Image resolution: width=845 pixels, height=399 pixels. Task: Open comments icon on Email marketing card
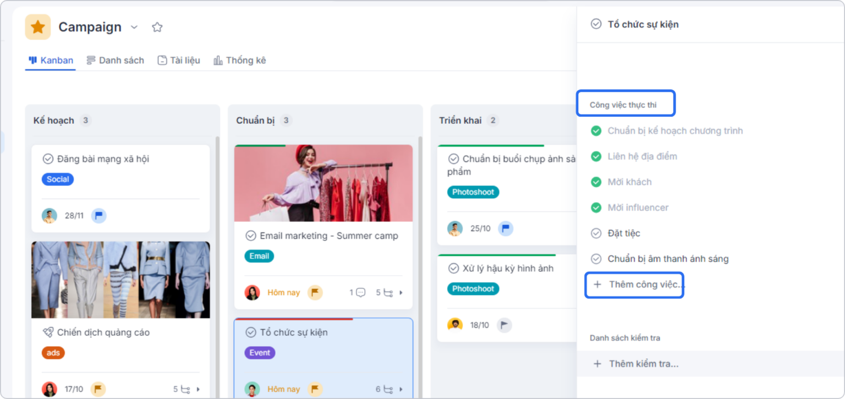361,292
